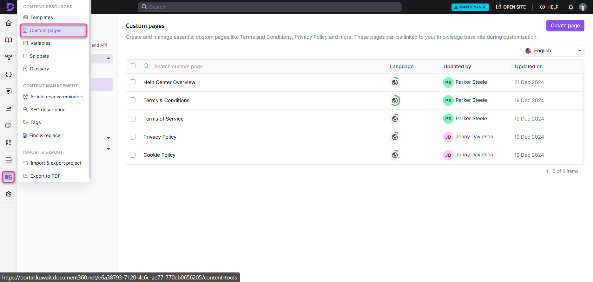Open the Settings gear icon in sidebar
Viewport: 593px width, 282px height.
pos(9,194)
